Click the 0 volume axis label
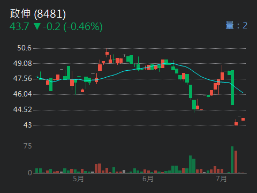 [30, 173]
